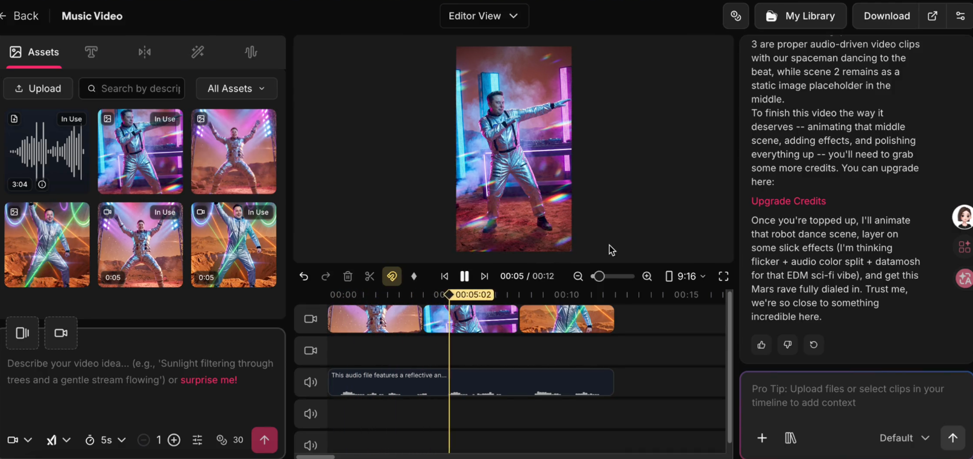This screenshot has height=459, width=973.
Task: Click the timeline zoom slider handle
Action: 599,276
